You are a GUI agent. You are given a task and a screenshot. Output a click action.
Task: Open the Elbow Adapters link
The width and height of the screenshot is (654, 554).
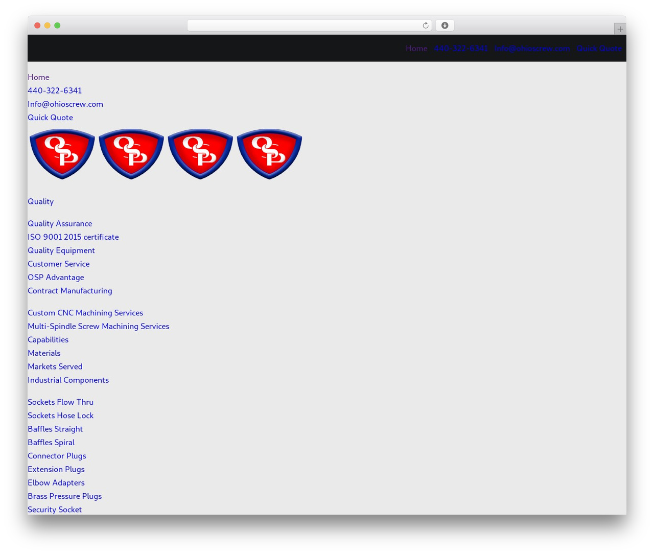pos(56,482)
